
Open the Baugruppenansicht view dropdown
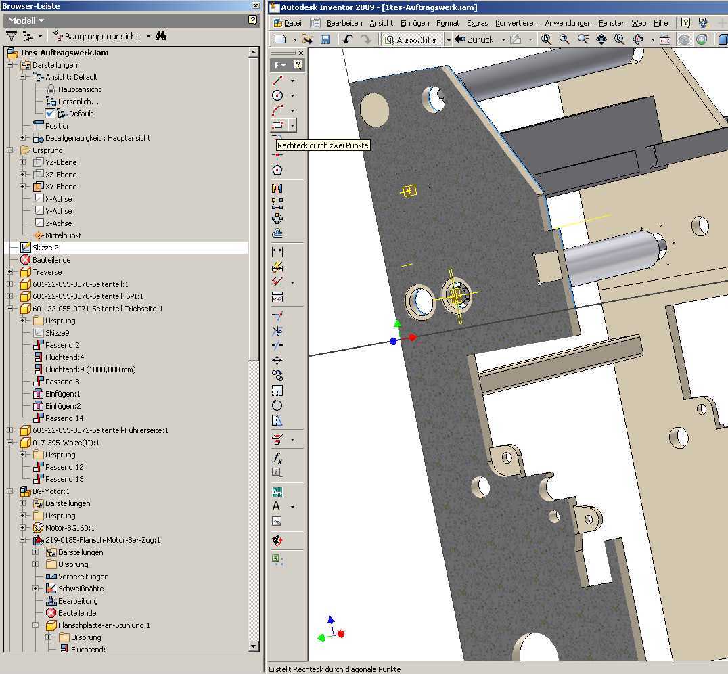tap(147, 37)
